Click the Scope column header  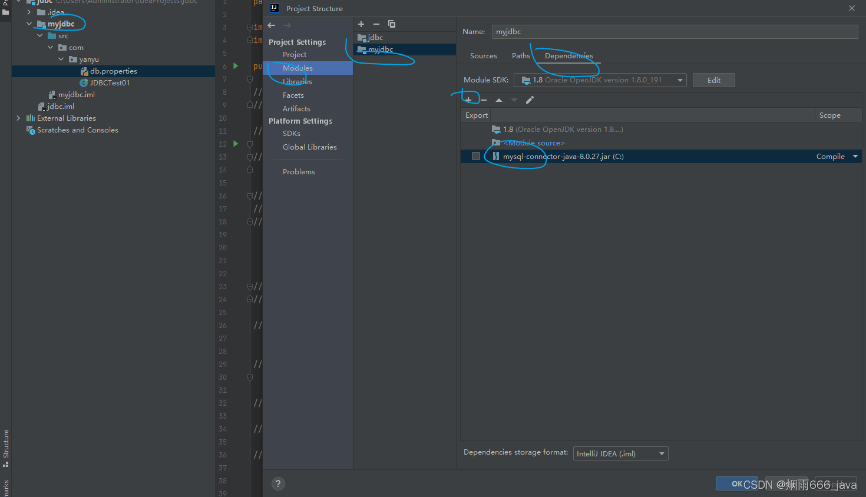pyautogui.click(x=838, y=115)
